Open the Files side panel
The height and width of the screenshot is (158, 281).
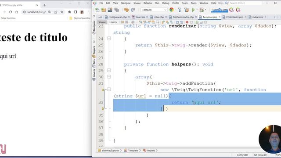click(94, 63)
